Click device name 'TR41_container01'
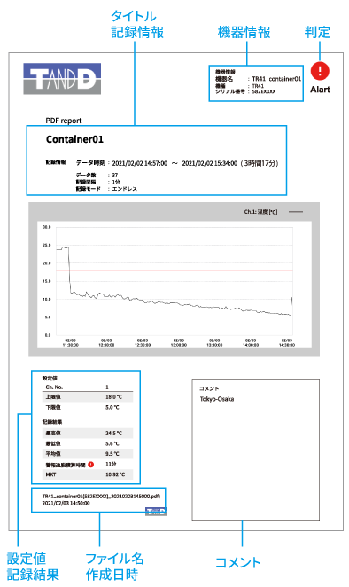 pyautogui.click(x=276, y=79)
